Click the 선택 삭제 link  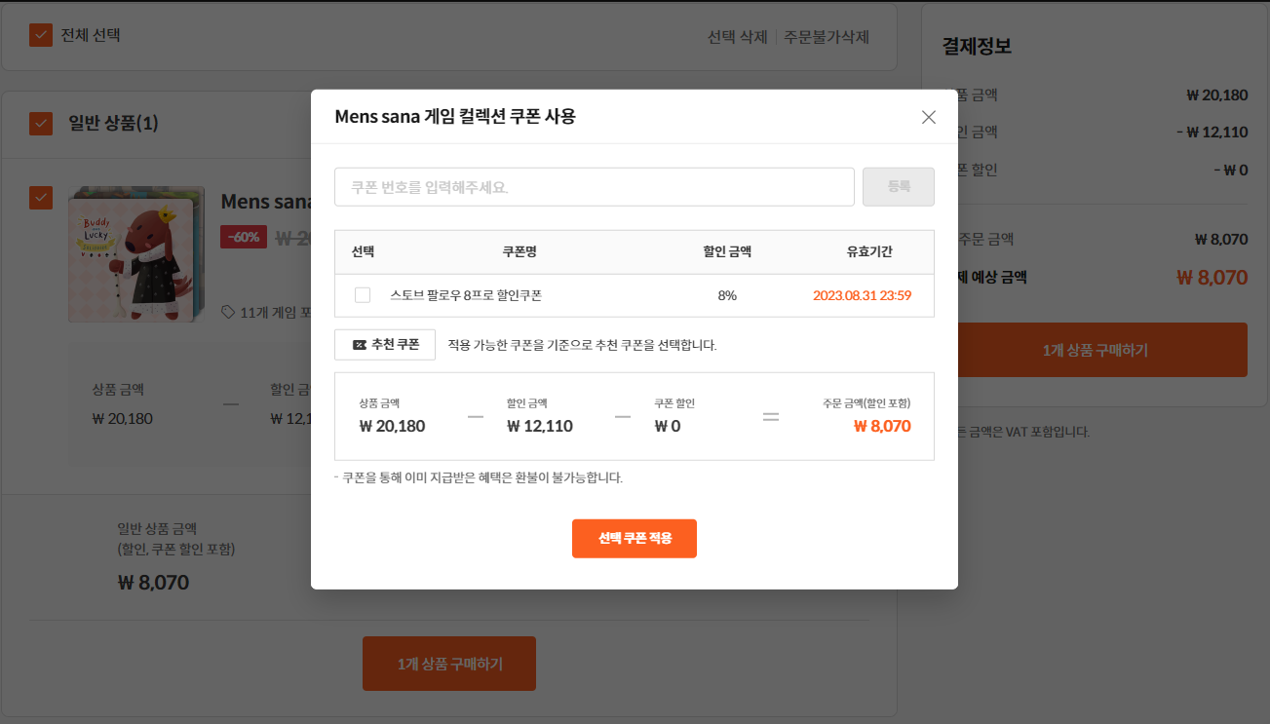[x=737, y=37]
